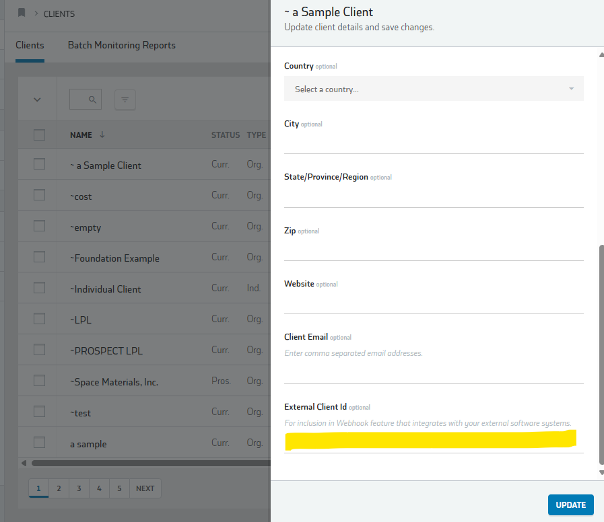Screen dimensions: 604x522
Task: Go to NEXT page of clients
Action: (x=145, y=488)
